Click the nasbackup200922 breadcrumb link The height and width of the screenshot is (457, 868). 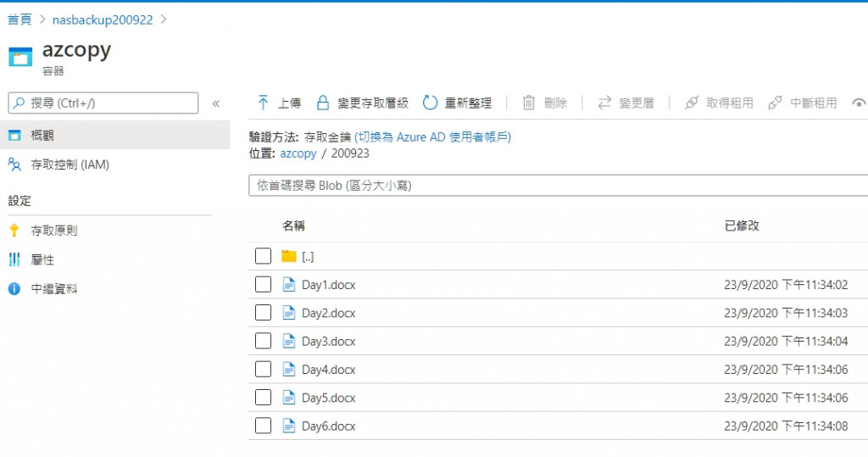pos(102,19)
